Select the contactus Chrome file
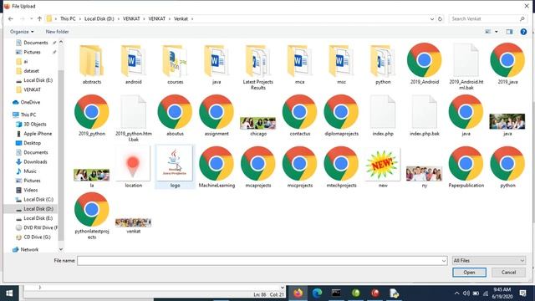535x301 pixels. (299, 115)
